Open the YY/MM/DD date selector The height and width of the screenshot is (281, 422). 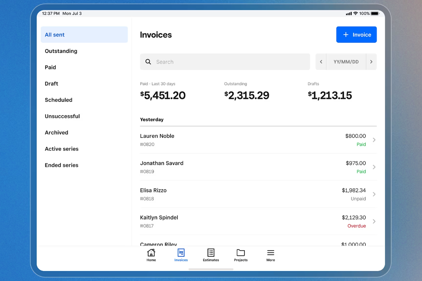click(x=346, y=62)
